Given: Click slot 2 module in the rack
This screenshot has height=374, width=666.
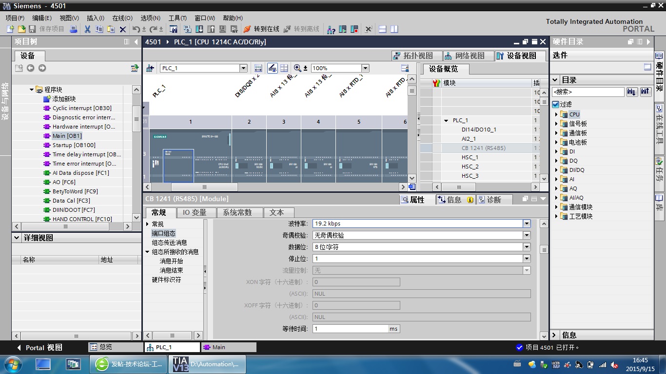Looking at the screenshot, I should [249, 155].
